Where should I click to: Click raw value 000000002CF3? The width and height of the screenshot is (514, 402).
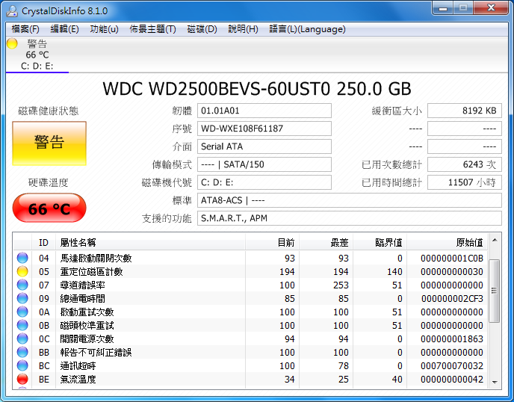pyautogui.click(x=452, y=299)
